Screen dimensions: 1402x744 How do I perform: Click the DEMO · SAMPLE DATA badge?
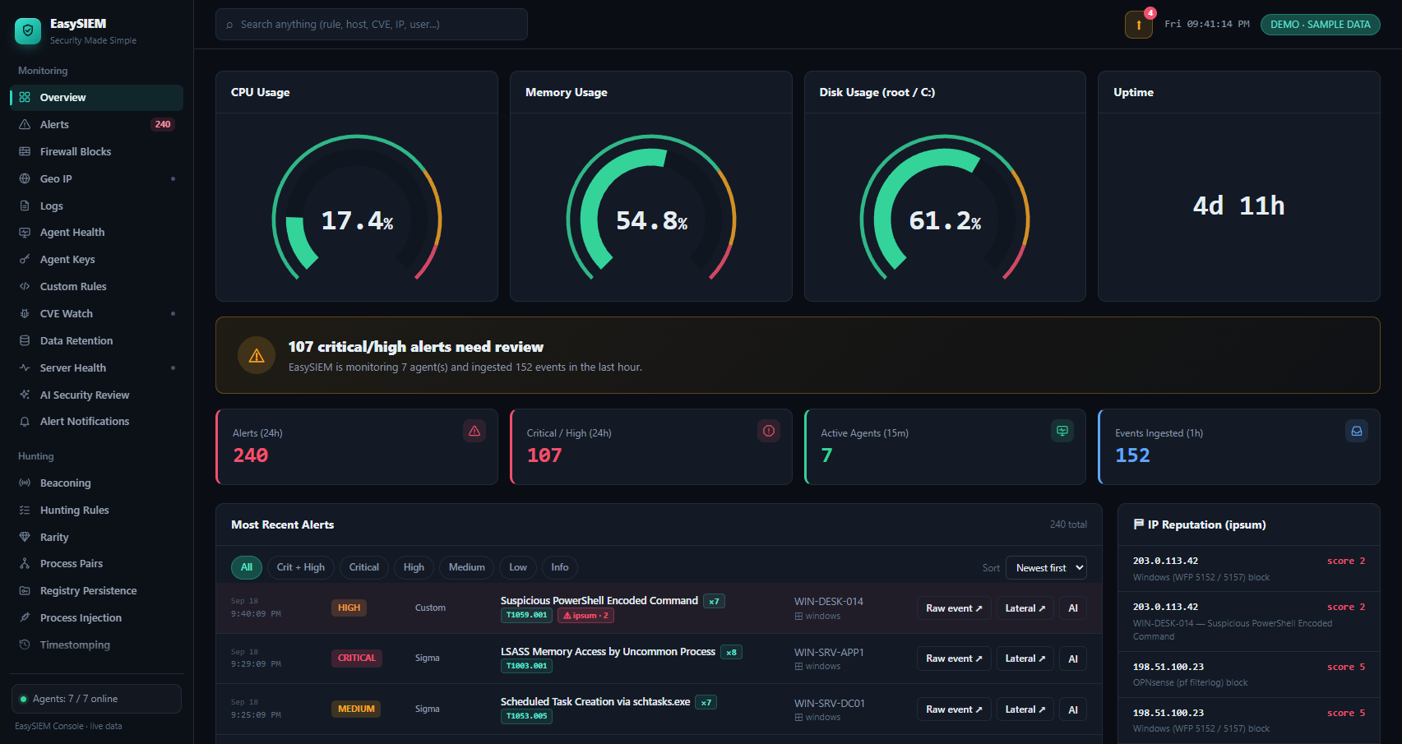1320,25
